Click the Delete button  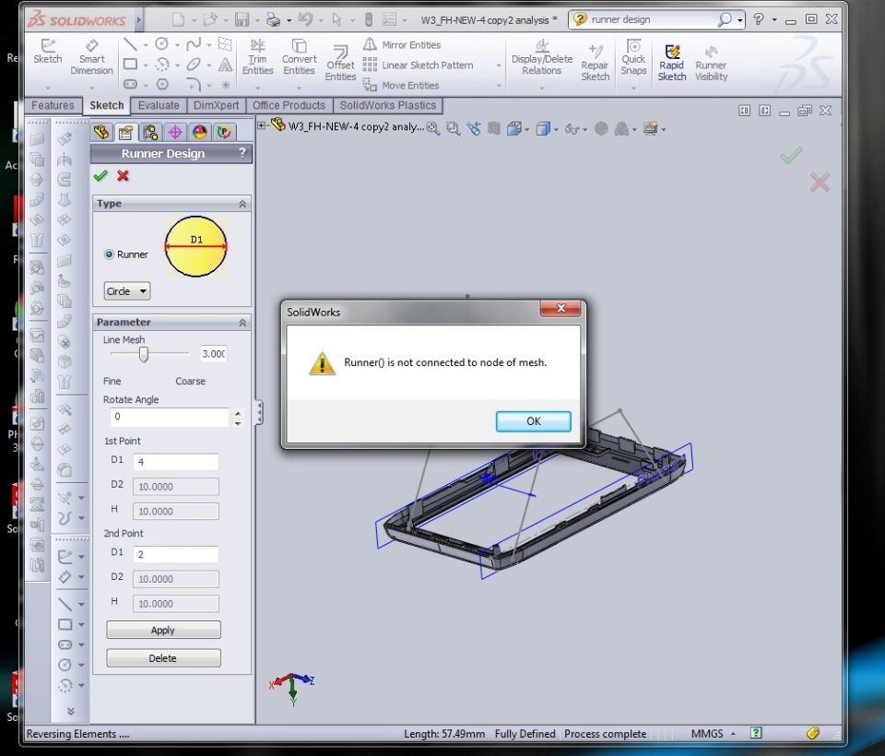(x=163, y=658)
